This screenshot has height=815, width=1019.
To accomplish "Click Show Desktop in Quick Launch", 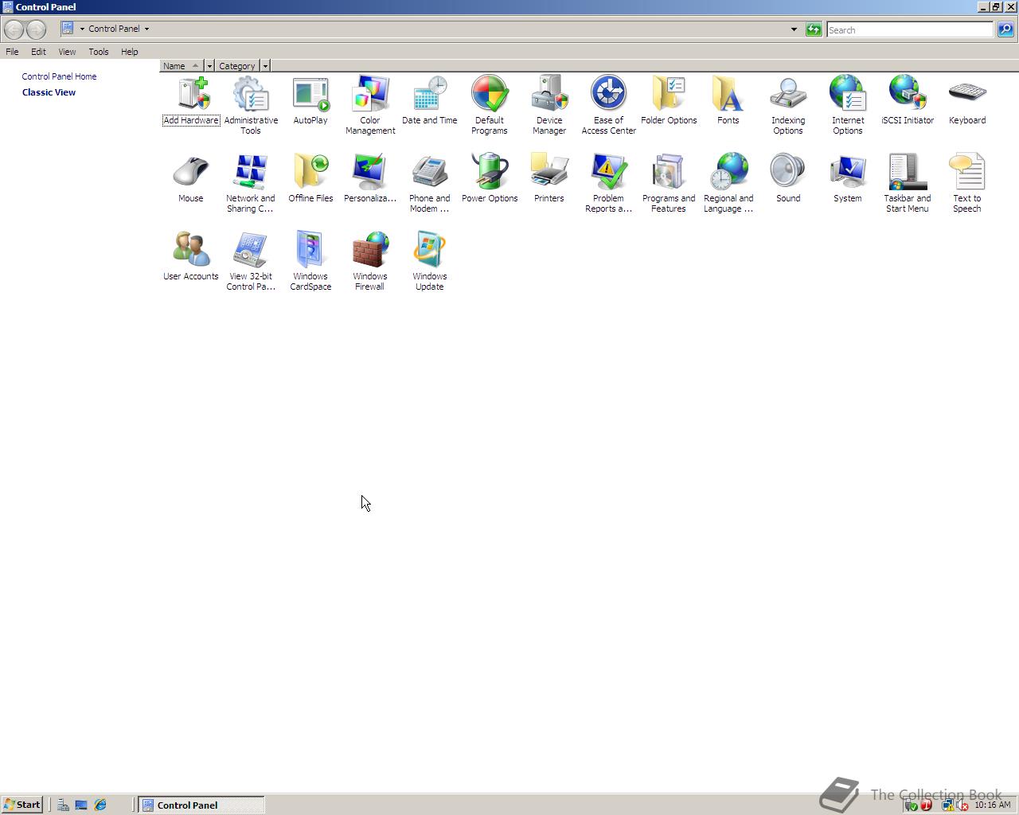I will [x=81, y=805].
